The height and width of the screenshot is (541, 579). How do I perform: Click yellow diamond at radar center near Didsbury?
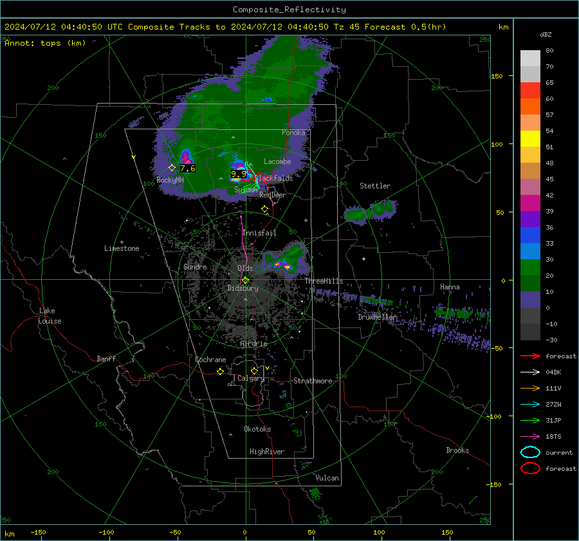pyautogui.click(x=245, y=280)
